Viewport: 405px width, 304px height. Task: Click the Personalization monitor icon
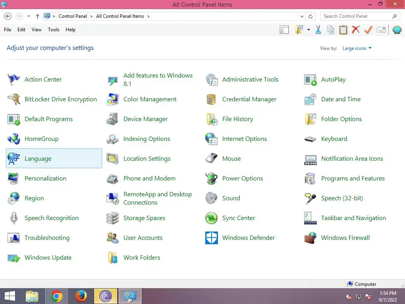tap(14, 179)
